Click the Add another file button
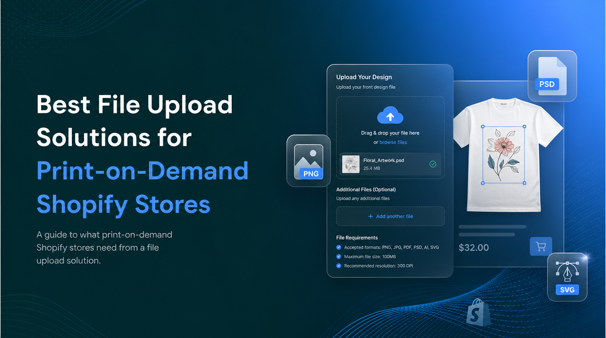The image size is (606, 338). (390, 216)
